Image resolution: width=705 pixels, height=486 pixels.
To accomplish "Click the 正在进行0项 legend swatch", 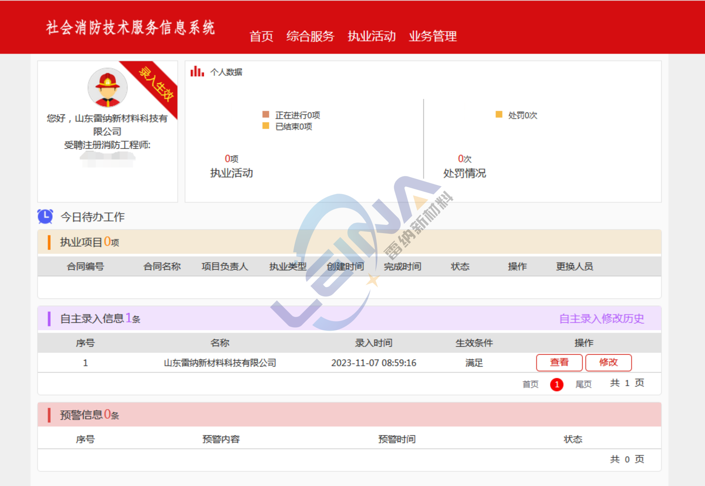I will [x=266, y=114].
